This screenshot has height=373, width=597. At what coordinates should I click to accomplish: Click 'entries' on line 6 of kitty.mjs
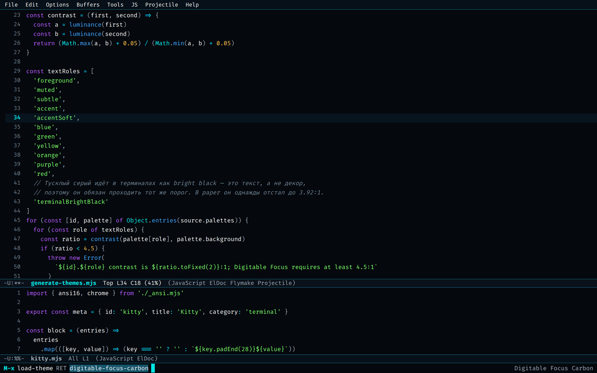click(46, 340)
